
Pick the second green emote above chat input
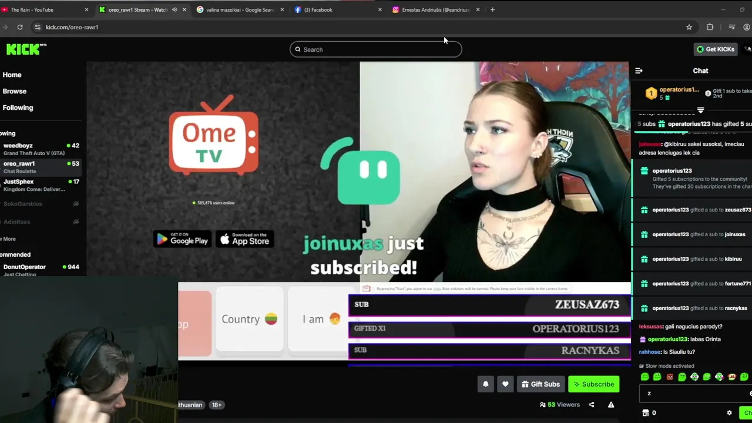click(x=657, y=377)
